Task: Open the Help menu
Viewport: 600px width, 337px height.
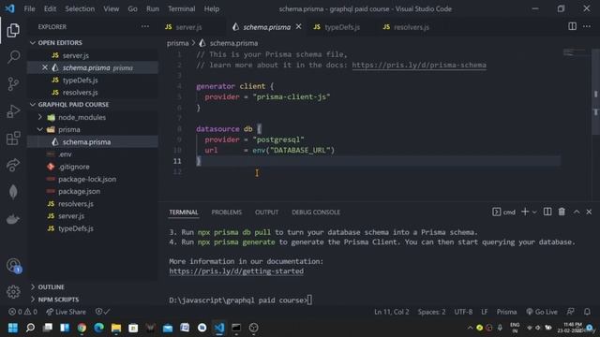Action: pyautogui.click(x=211, y=8)
